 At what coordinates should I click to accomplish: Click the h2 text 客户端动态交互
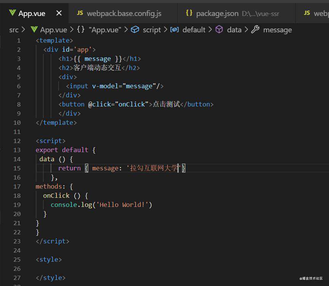point(97,68)
